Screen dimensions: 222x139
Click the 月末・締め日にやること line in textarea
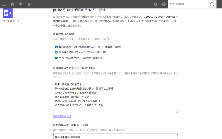click(68, 85)
